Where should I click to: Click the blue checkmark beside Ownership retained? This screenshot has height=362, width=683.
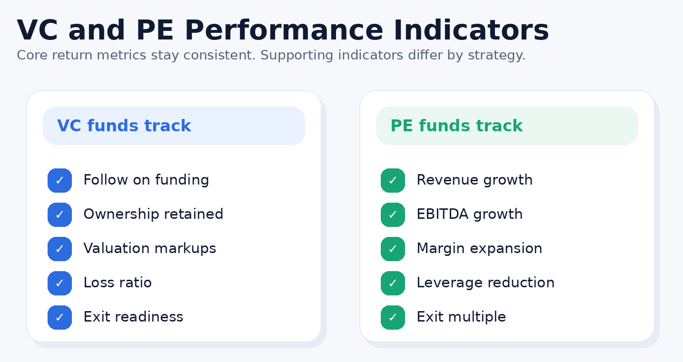tap(59, 215)
